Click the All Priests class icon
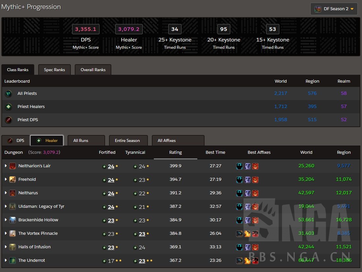 coord(9,94)
